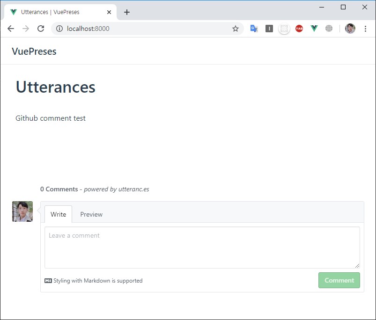The height and width of the screenshot is (320, 376).
Task: Click the browser forward arrow
Action: coord(26,29)
